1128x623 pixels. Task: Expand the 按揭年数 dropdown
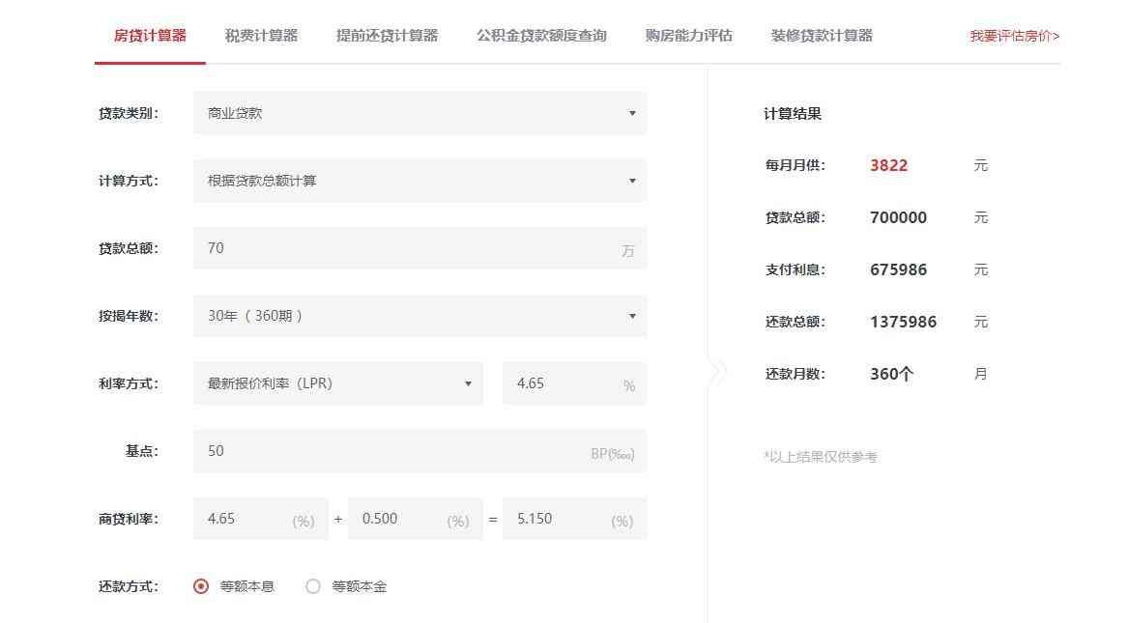tap(419, 316)
